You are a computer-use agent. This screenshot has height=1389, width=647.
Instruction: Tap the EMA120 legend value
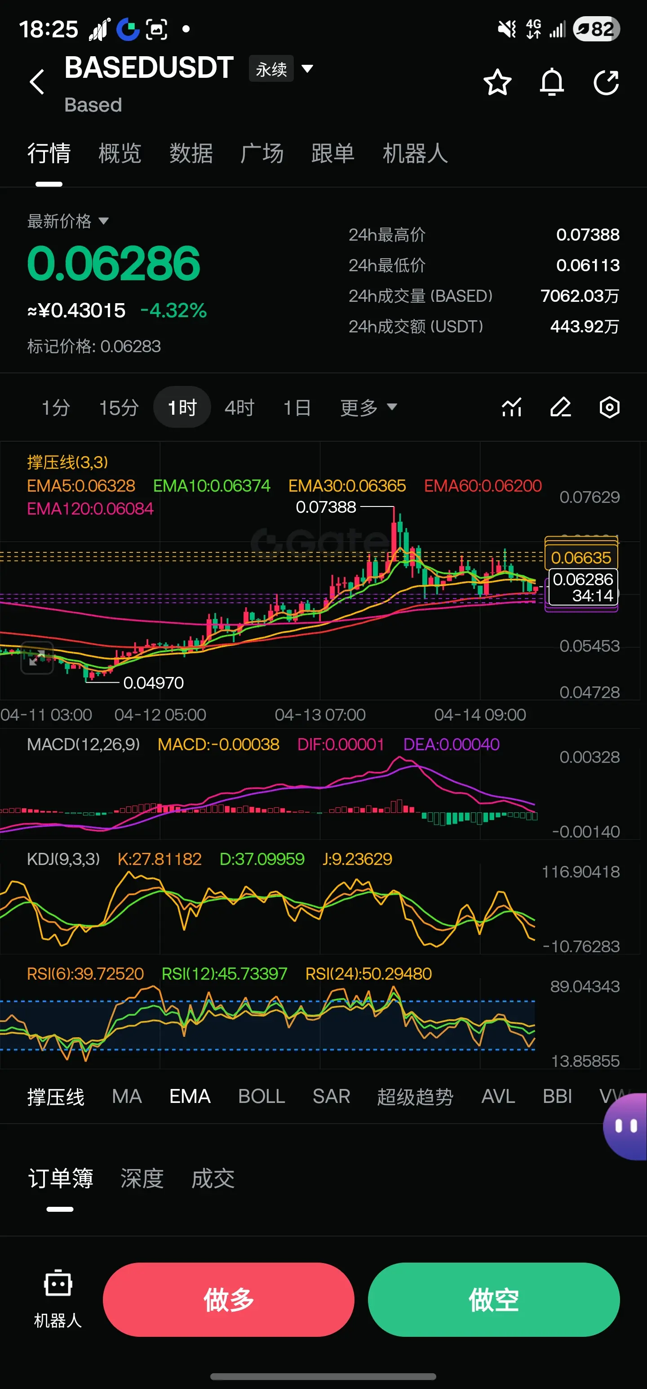90,508
